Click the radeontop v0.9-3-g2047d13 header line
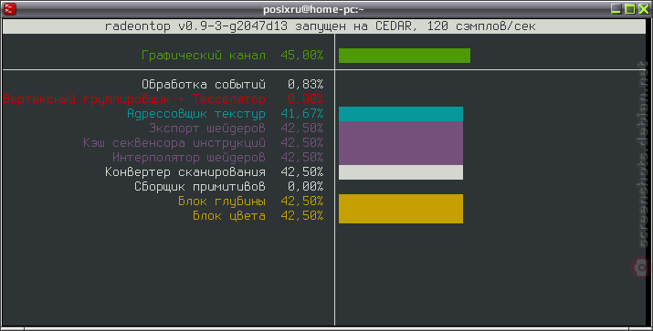 coord(320,26)
